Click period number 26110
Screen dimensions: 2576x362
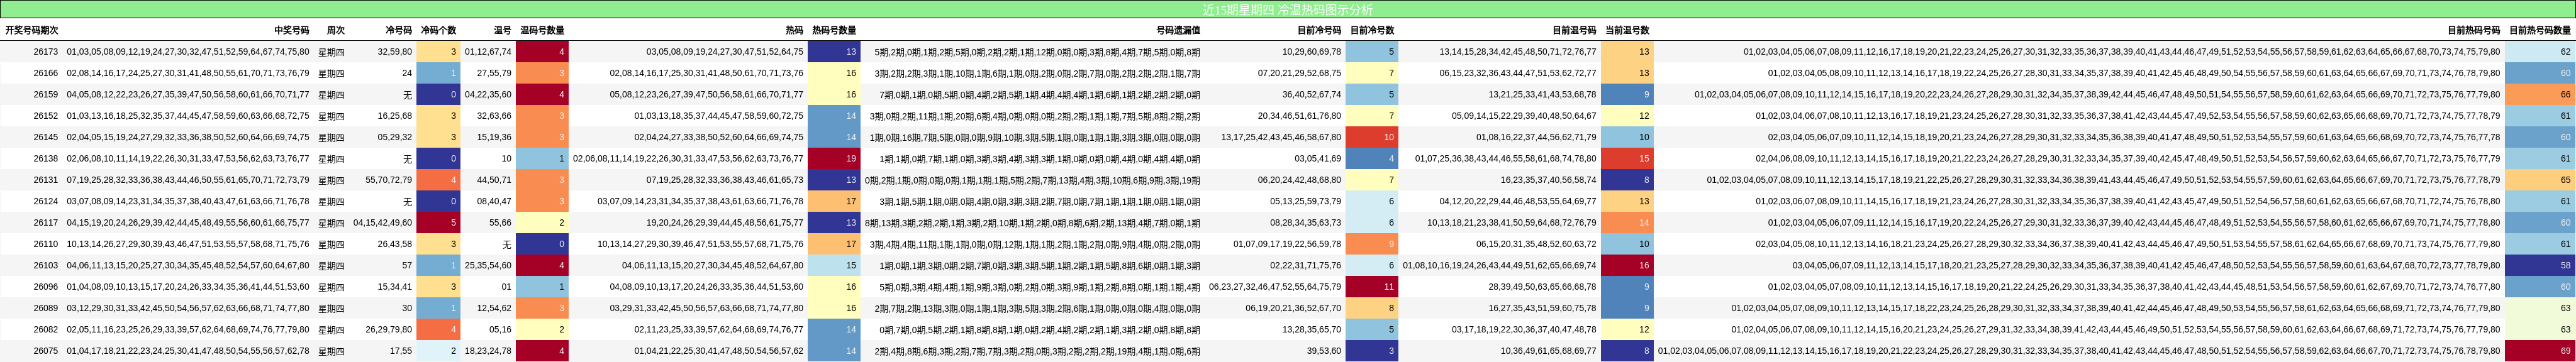pyautogui.click(x=45, y=244)
